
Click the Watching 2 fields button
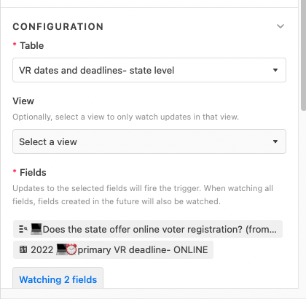click(x=58, y=279)
